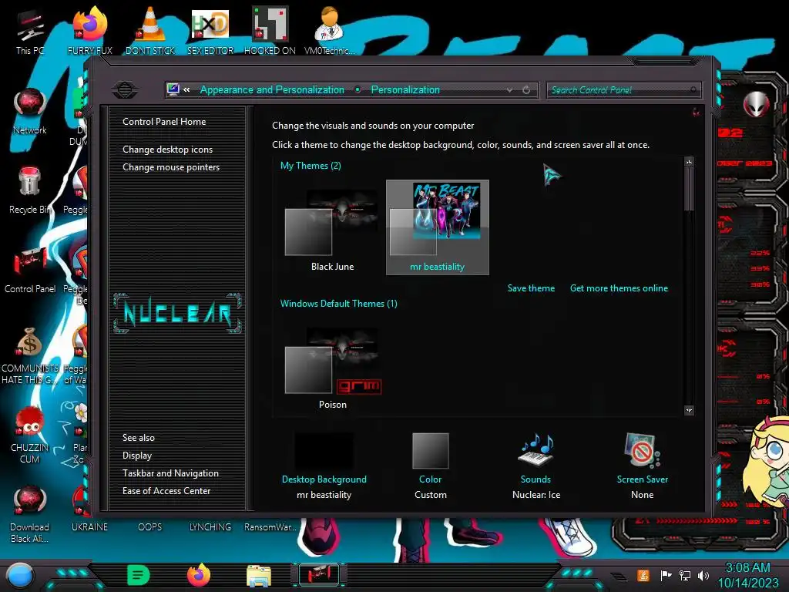Click the help icon in window corner

pyautogui.click(x=696, y=112)
